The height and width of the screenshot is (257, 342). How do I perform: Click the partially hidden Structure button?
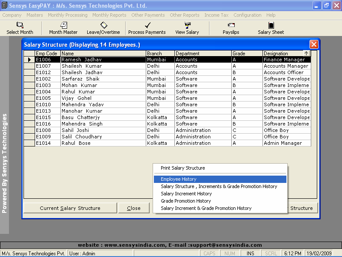coord(303,208)
